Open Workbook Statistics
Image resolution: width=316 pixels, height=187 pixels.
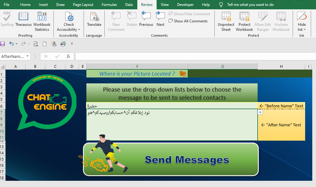(x=42, y=21)
